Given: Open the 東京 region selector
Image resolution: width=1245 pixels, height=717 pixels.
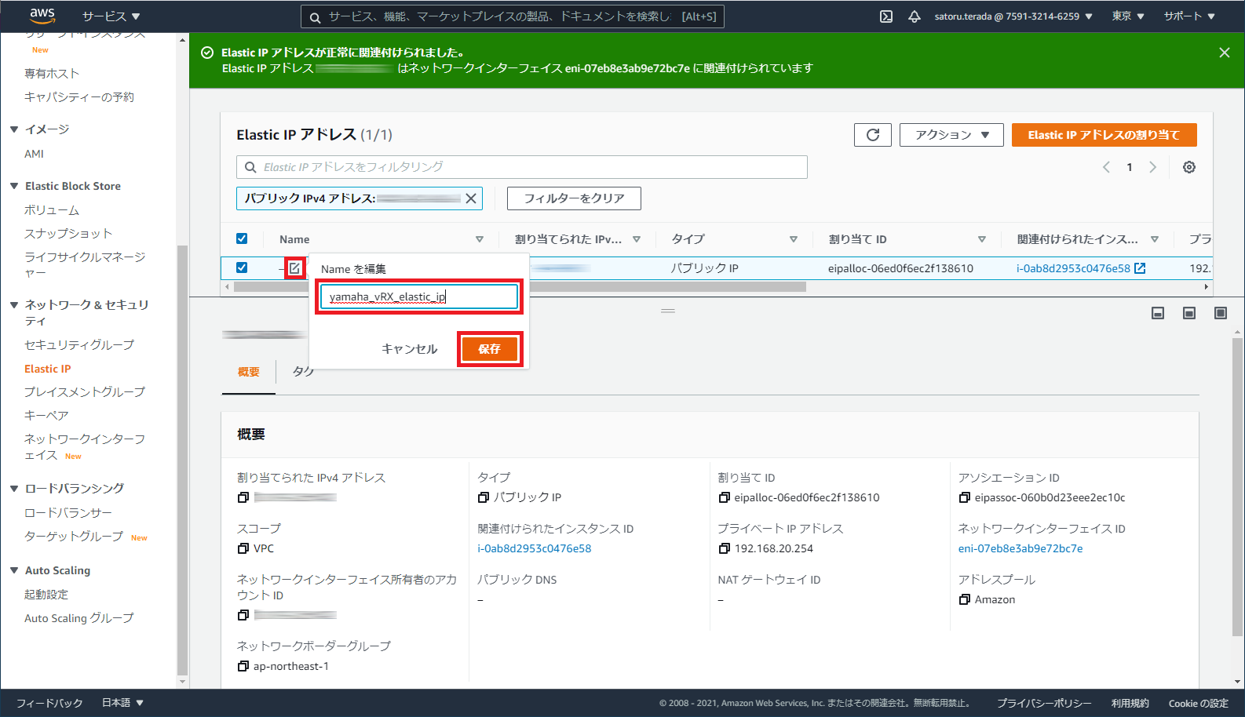Looking at the screenshot, I should coord(1128,16).
